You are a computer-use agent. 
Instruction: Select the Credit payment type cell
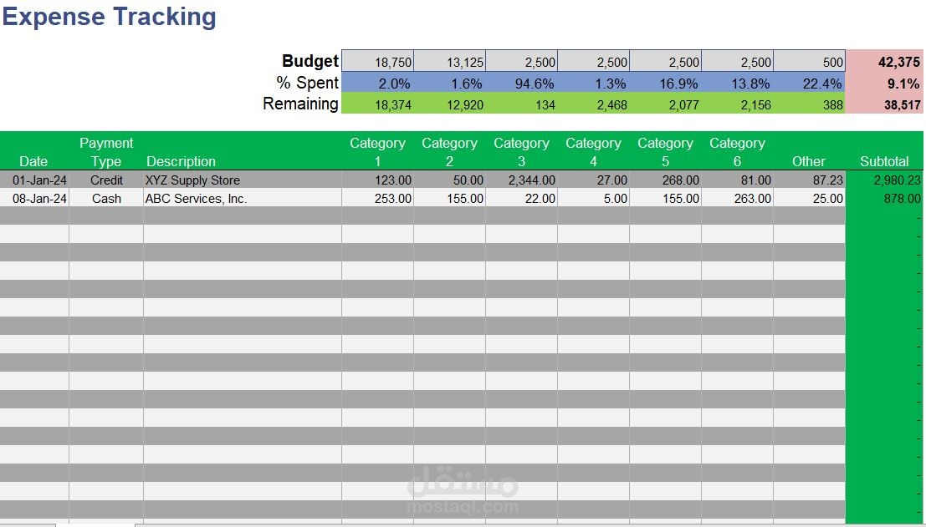(x=106, y=180)
